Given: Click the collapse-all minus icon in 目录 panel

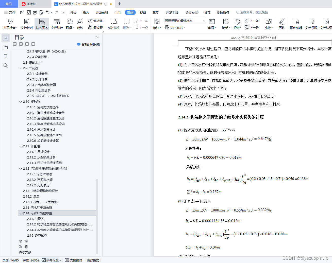Looking at the screenshot, I should [x=33, y=44].
